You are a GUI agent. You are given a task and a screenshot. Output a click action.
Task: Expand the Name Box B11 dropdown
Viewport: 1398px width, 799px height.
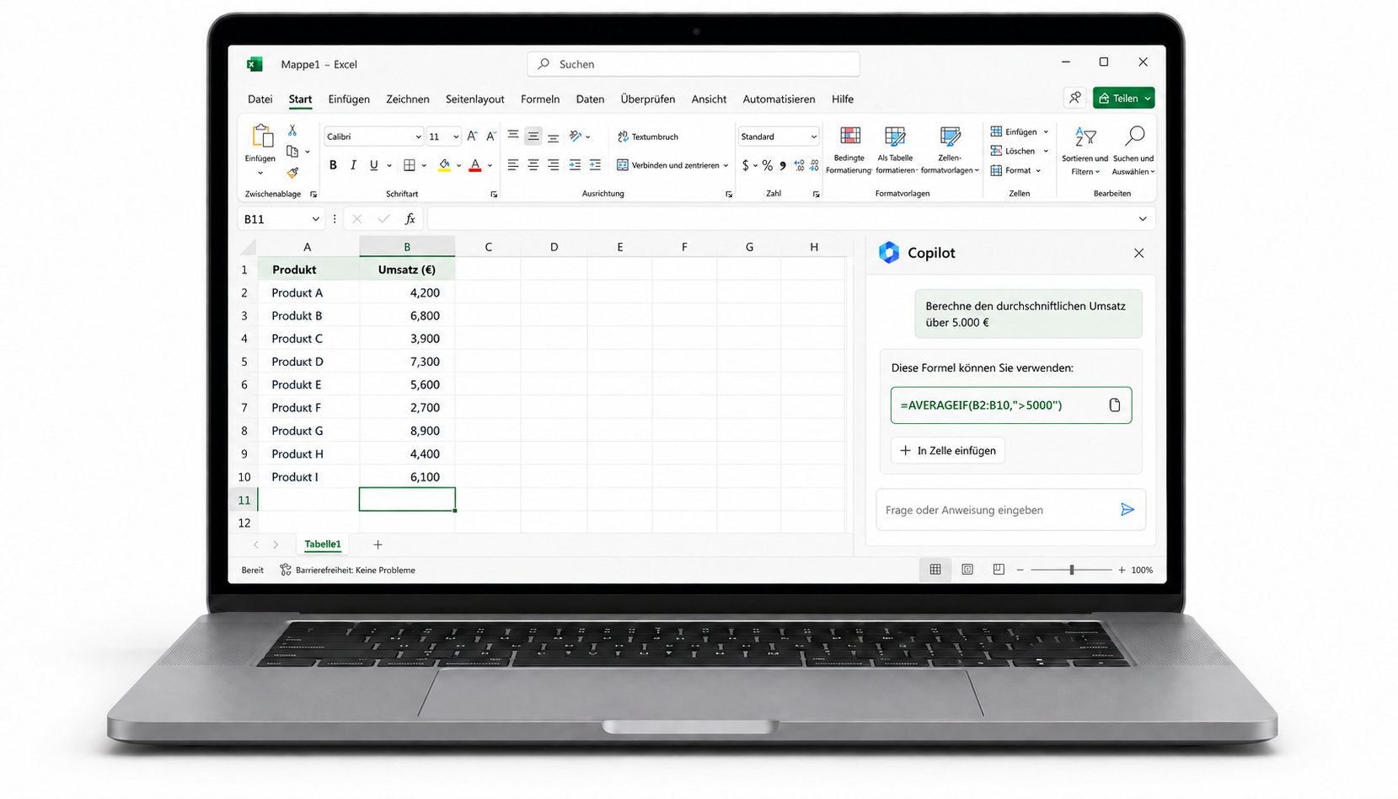[x=315, y=219]
